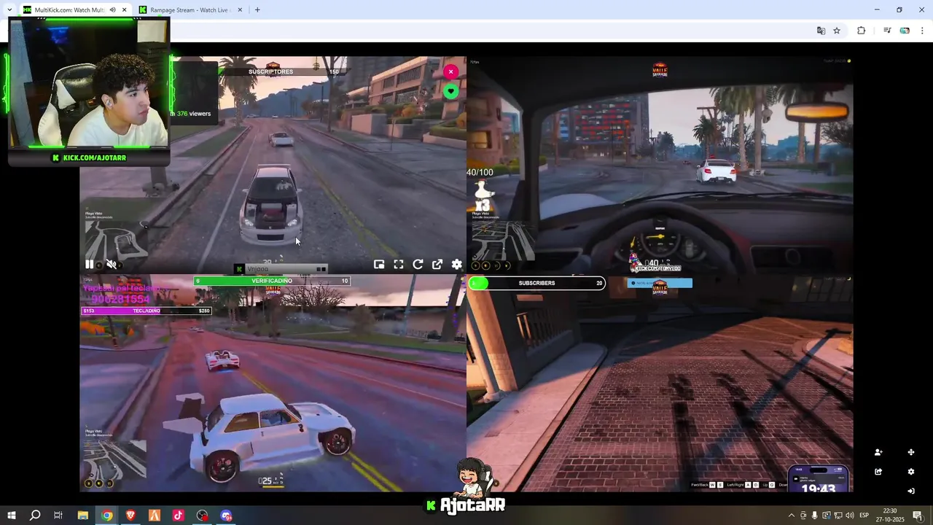Click the 40/100 counter text
The height and width of the screenshot is (525, 933).
click(x=480, y=173)
